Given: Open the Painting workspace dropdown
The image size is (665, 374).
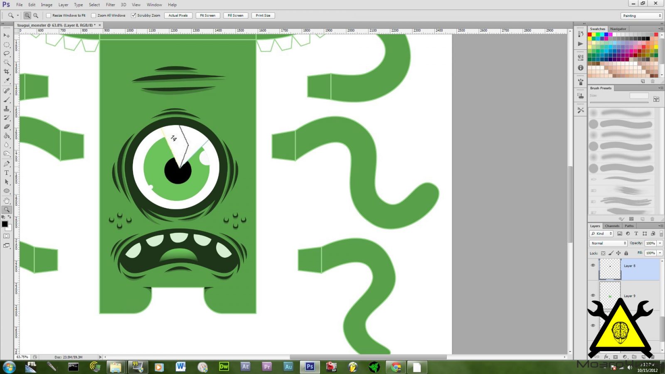Looking at the screenshot, I should tap(642, 16).
